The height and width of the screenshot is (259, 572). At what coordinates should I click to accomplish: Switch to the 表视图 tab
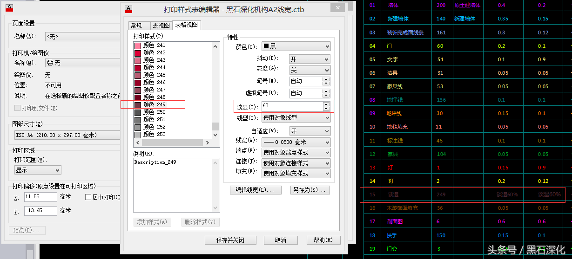coord(161,26)
